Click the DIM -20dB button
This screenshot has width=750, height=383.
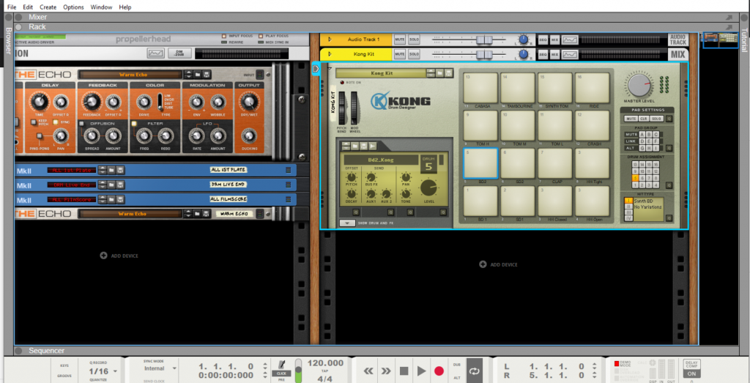tap(180, 53)
